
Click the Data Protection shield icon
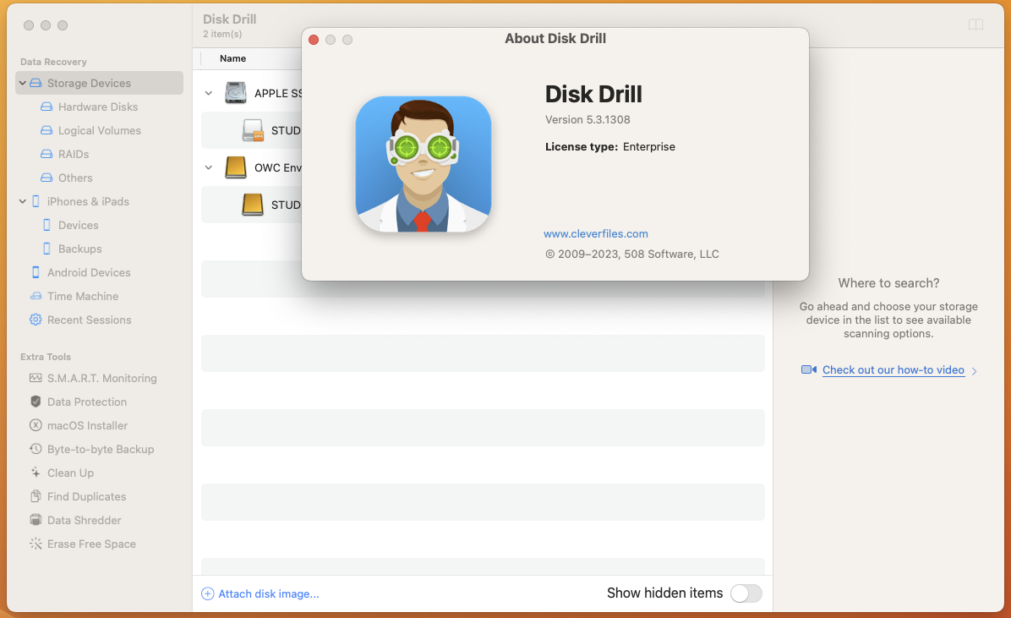[36, 402]
